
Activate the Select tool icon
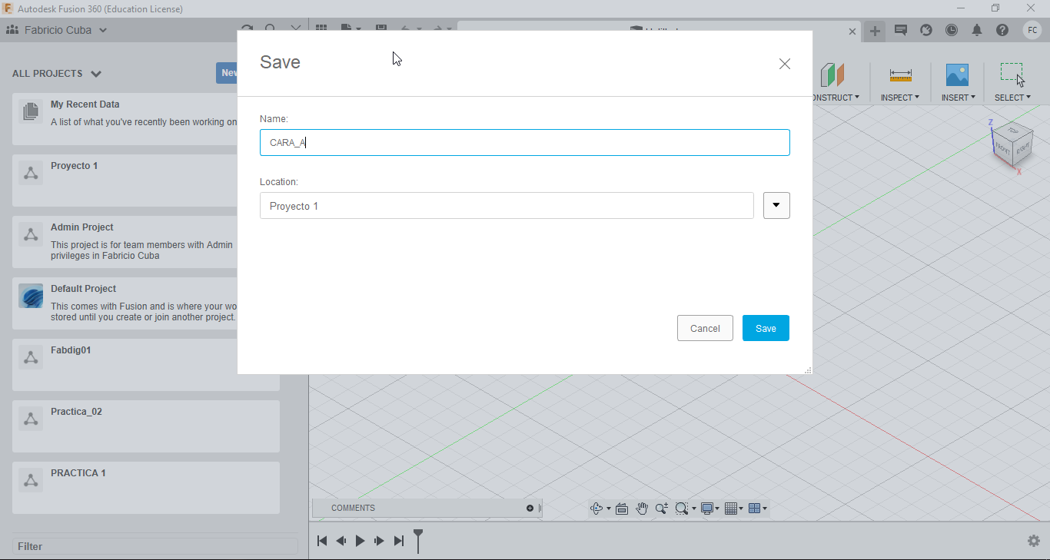(x=1012, y=75)
